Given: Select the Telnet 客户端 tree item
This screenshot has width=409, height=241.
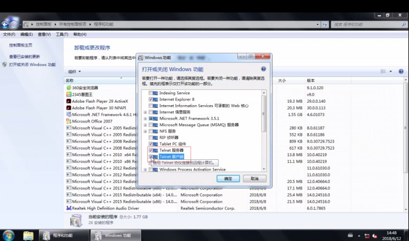Looking at the screenshot, I should pos(171,157).
